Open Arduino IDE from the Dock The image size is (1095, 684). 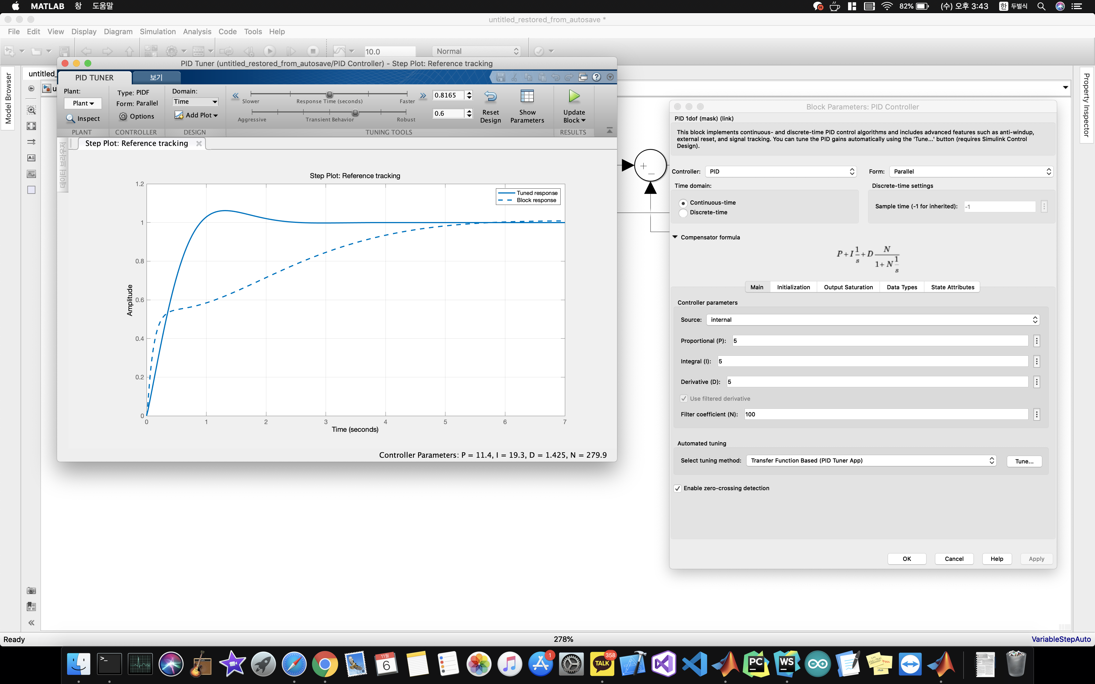tap(818, 664)
